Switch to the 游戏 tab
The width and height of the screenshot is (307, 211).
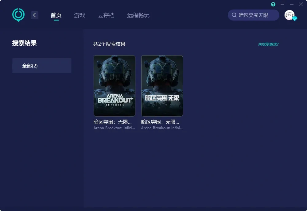(x=80, y=15)
